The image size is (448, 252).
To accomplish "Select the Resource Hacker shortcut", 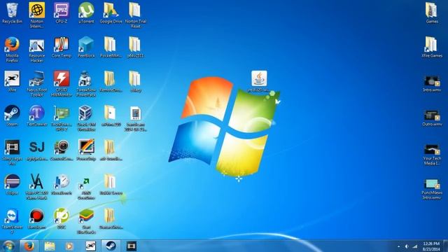I will (37, 49).
